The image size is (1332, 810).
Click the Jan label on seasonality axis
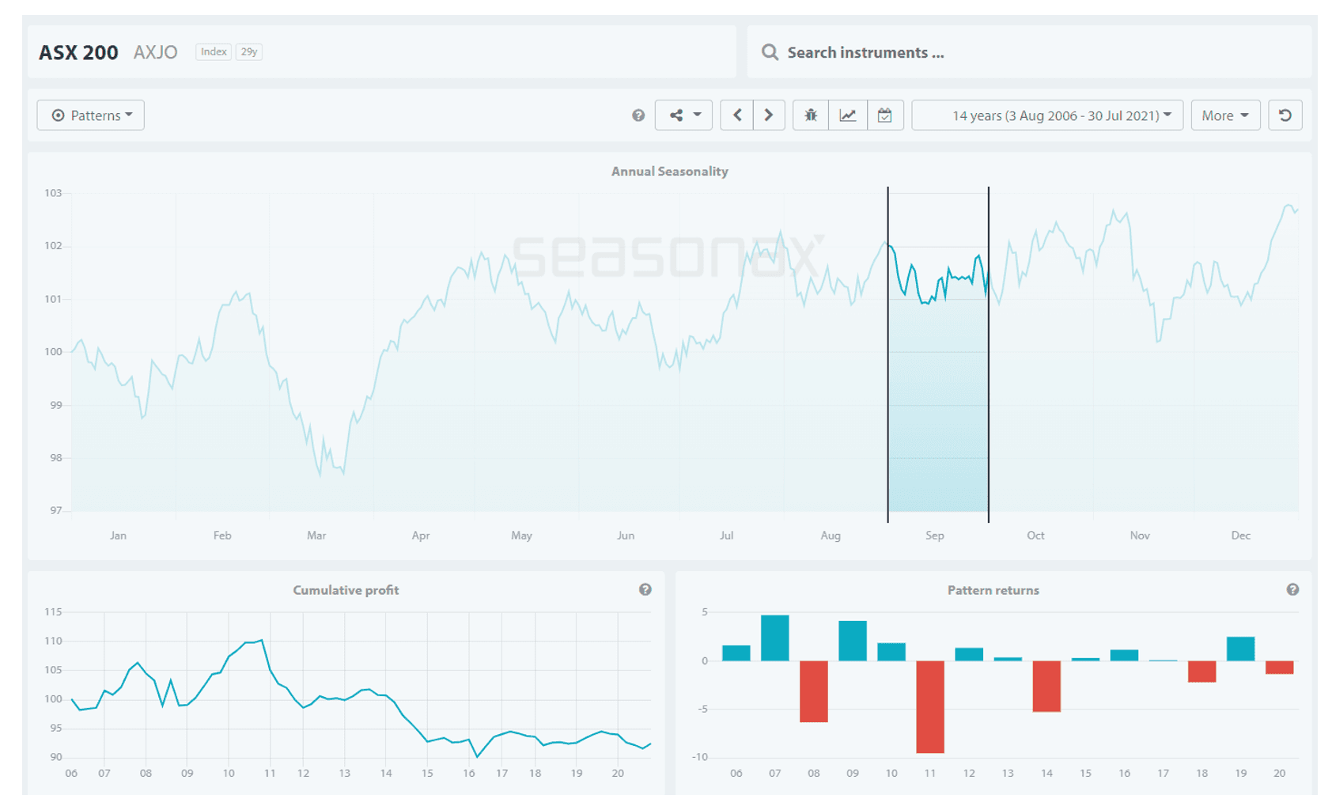(x=118, y=536)
